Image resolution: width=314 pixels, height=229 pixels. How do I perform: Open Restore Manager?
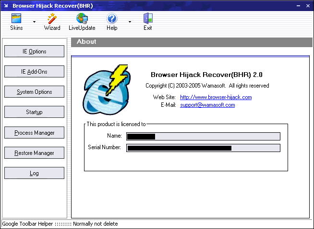tap(34, 153)
